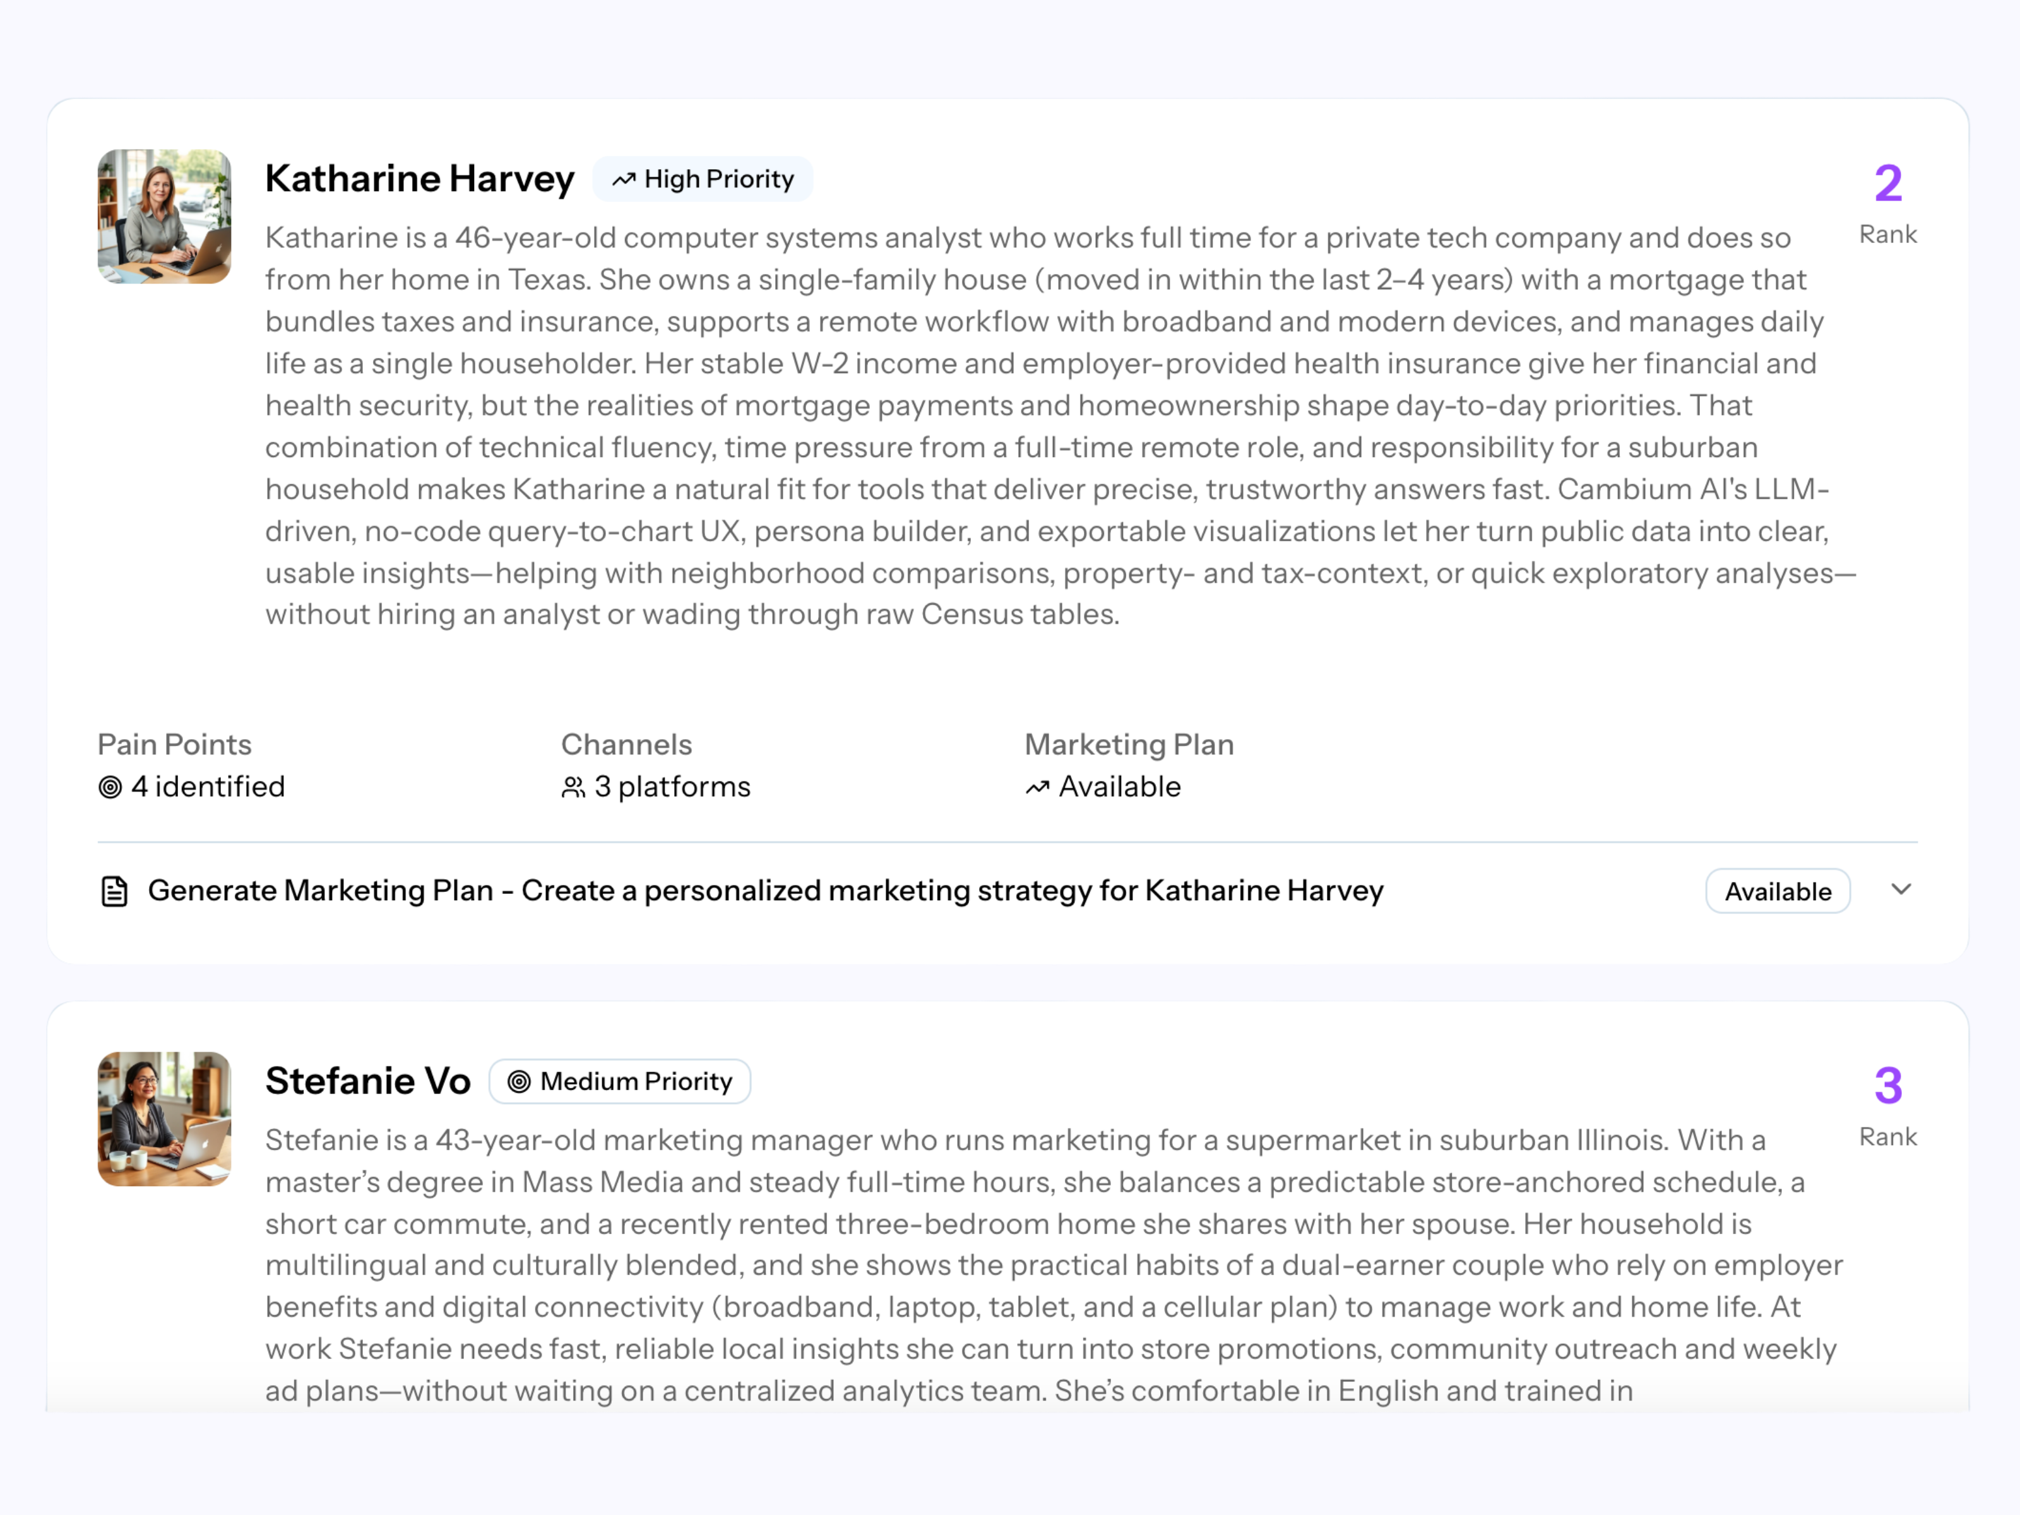Image resolution: width=2020 pixels, height=1515 pixels.
Task: Click the 3 platforms text
Action: [x=672, y=787]
